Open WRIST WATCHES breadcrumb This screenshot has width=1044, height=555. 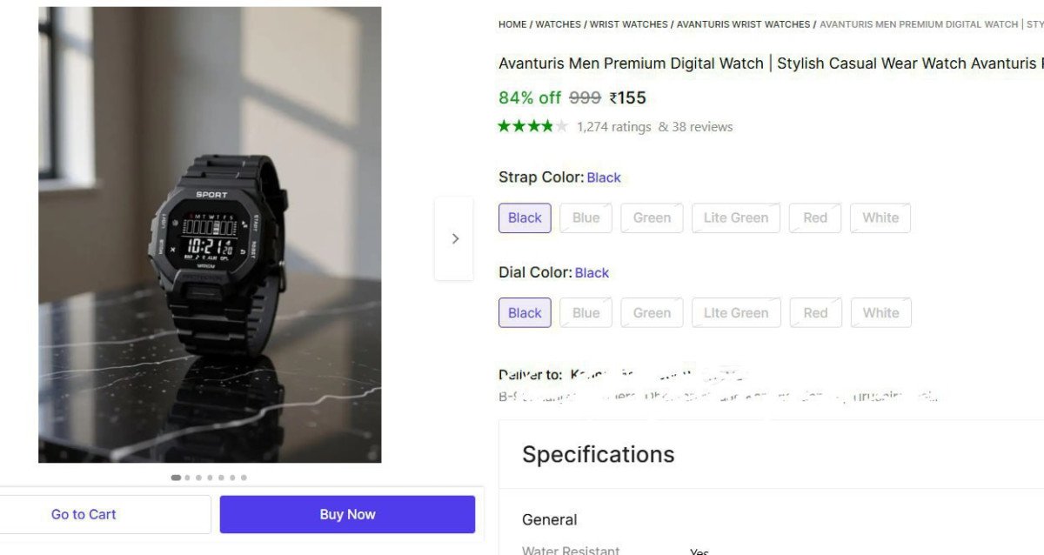[x=629, y=24]
